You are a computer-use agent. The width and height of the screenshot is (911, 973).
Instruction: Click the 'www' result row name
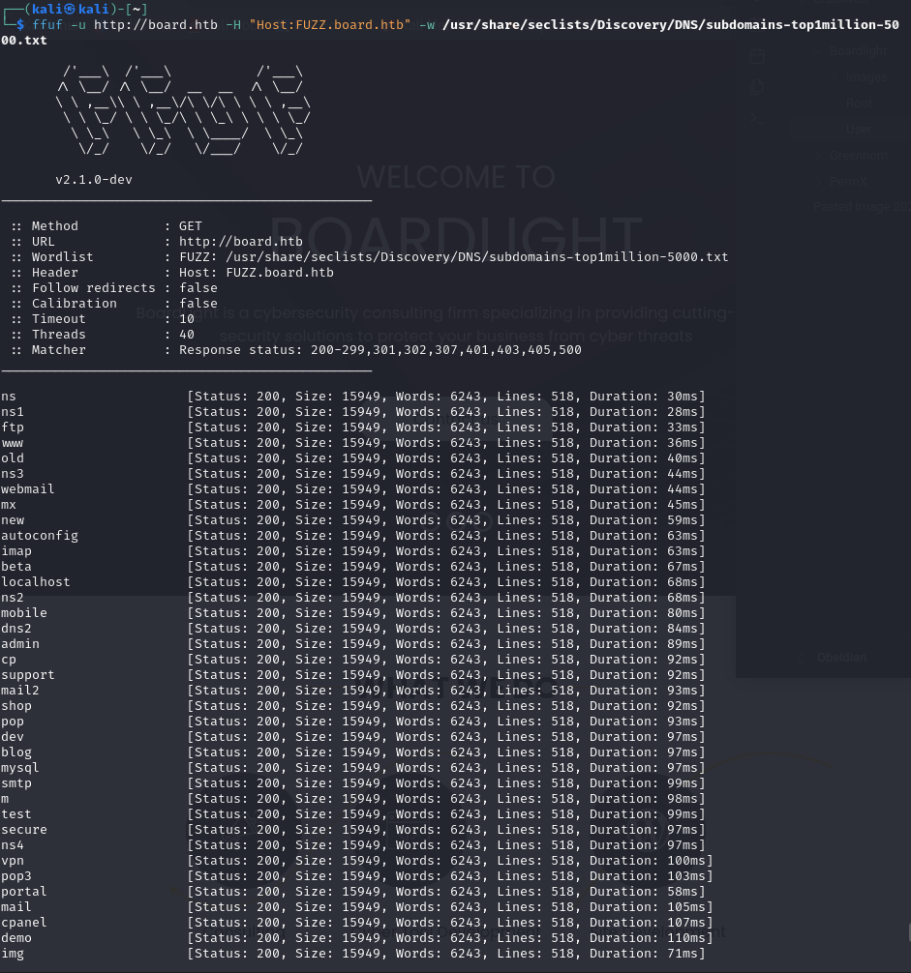click(13, 443)
